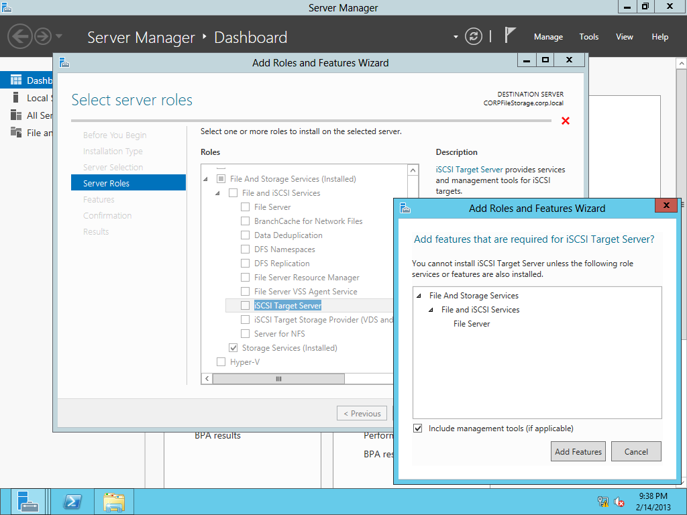The width and height of the screenshot is (687, 515).
Task: Click the Previous button in the wizard
Action: click(x=362, y=412)
